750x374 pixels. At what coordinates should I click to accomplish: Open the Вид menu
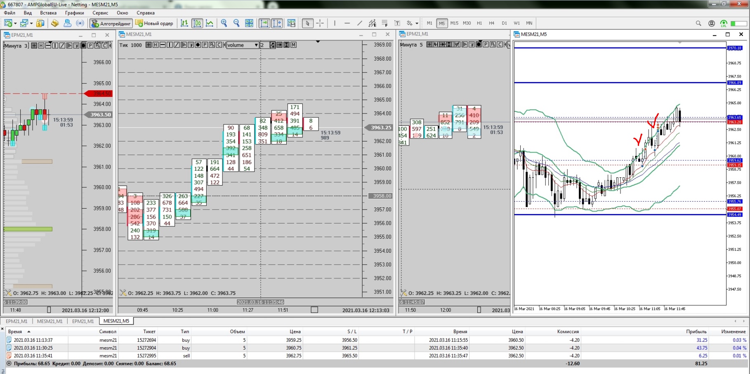28,13
